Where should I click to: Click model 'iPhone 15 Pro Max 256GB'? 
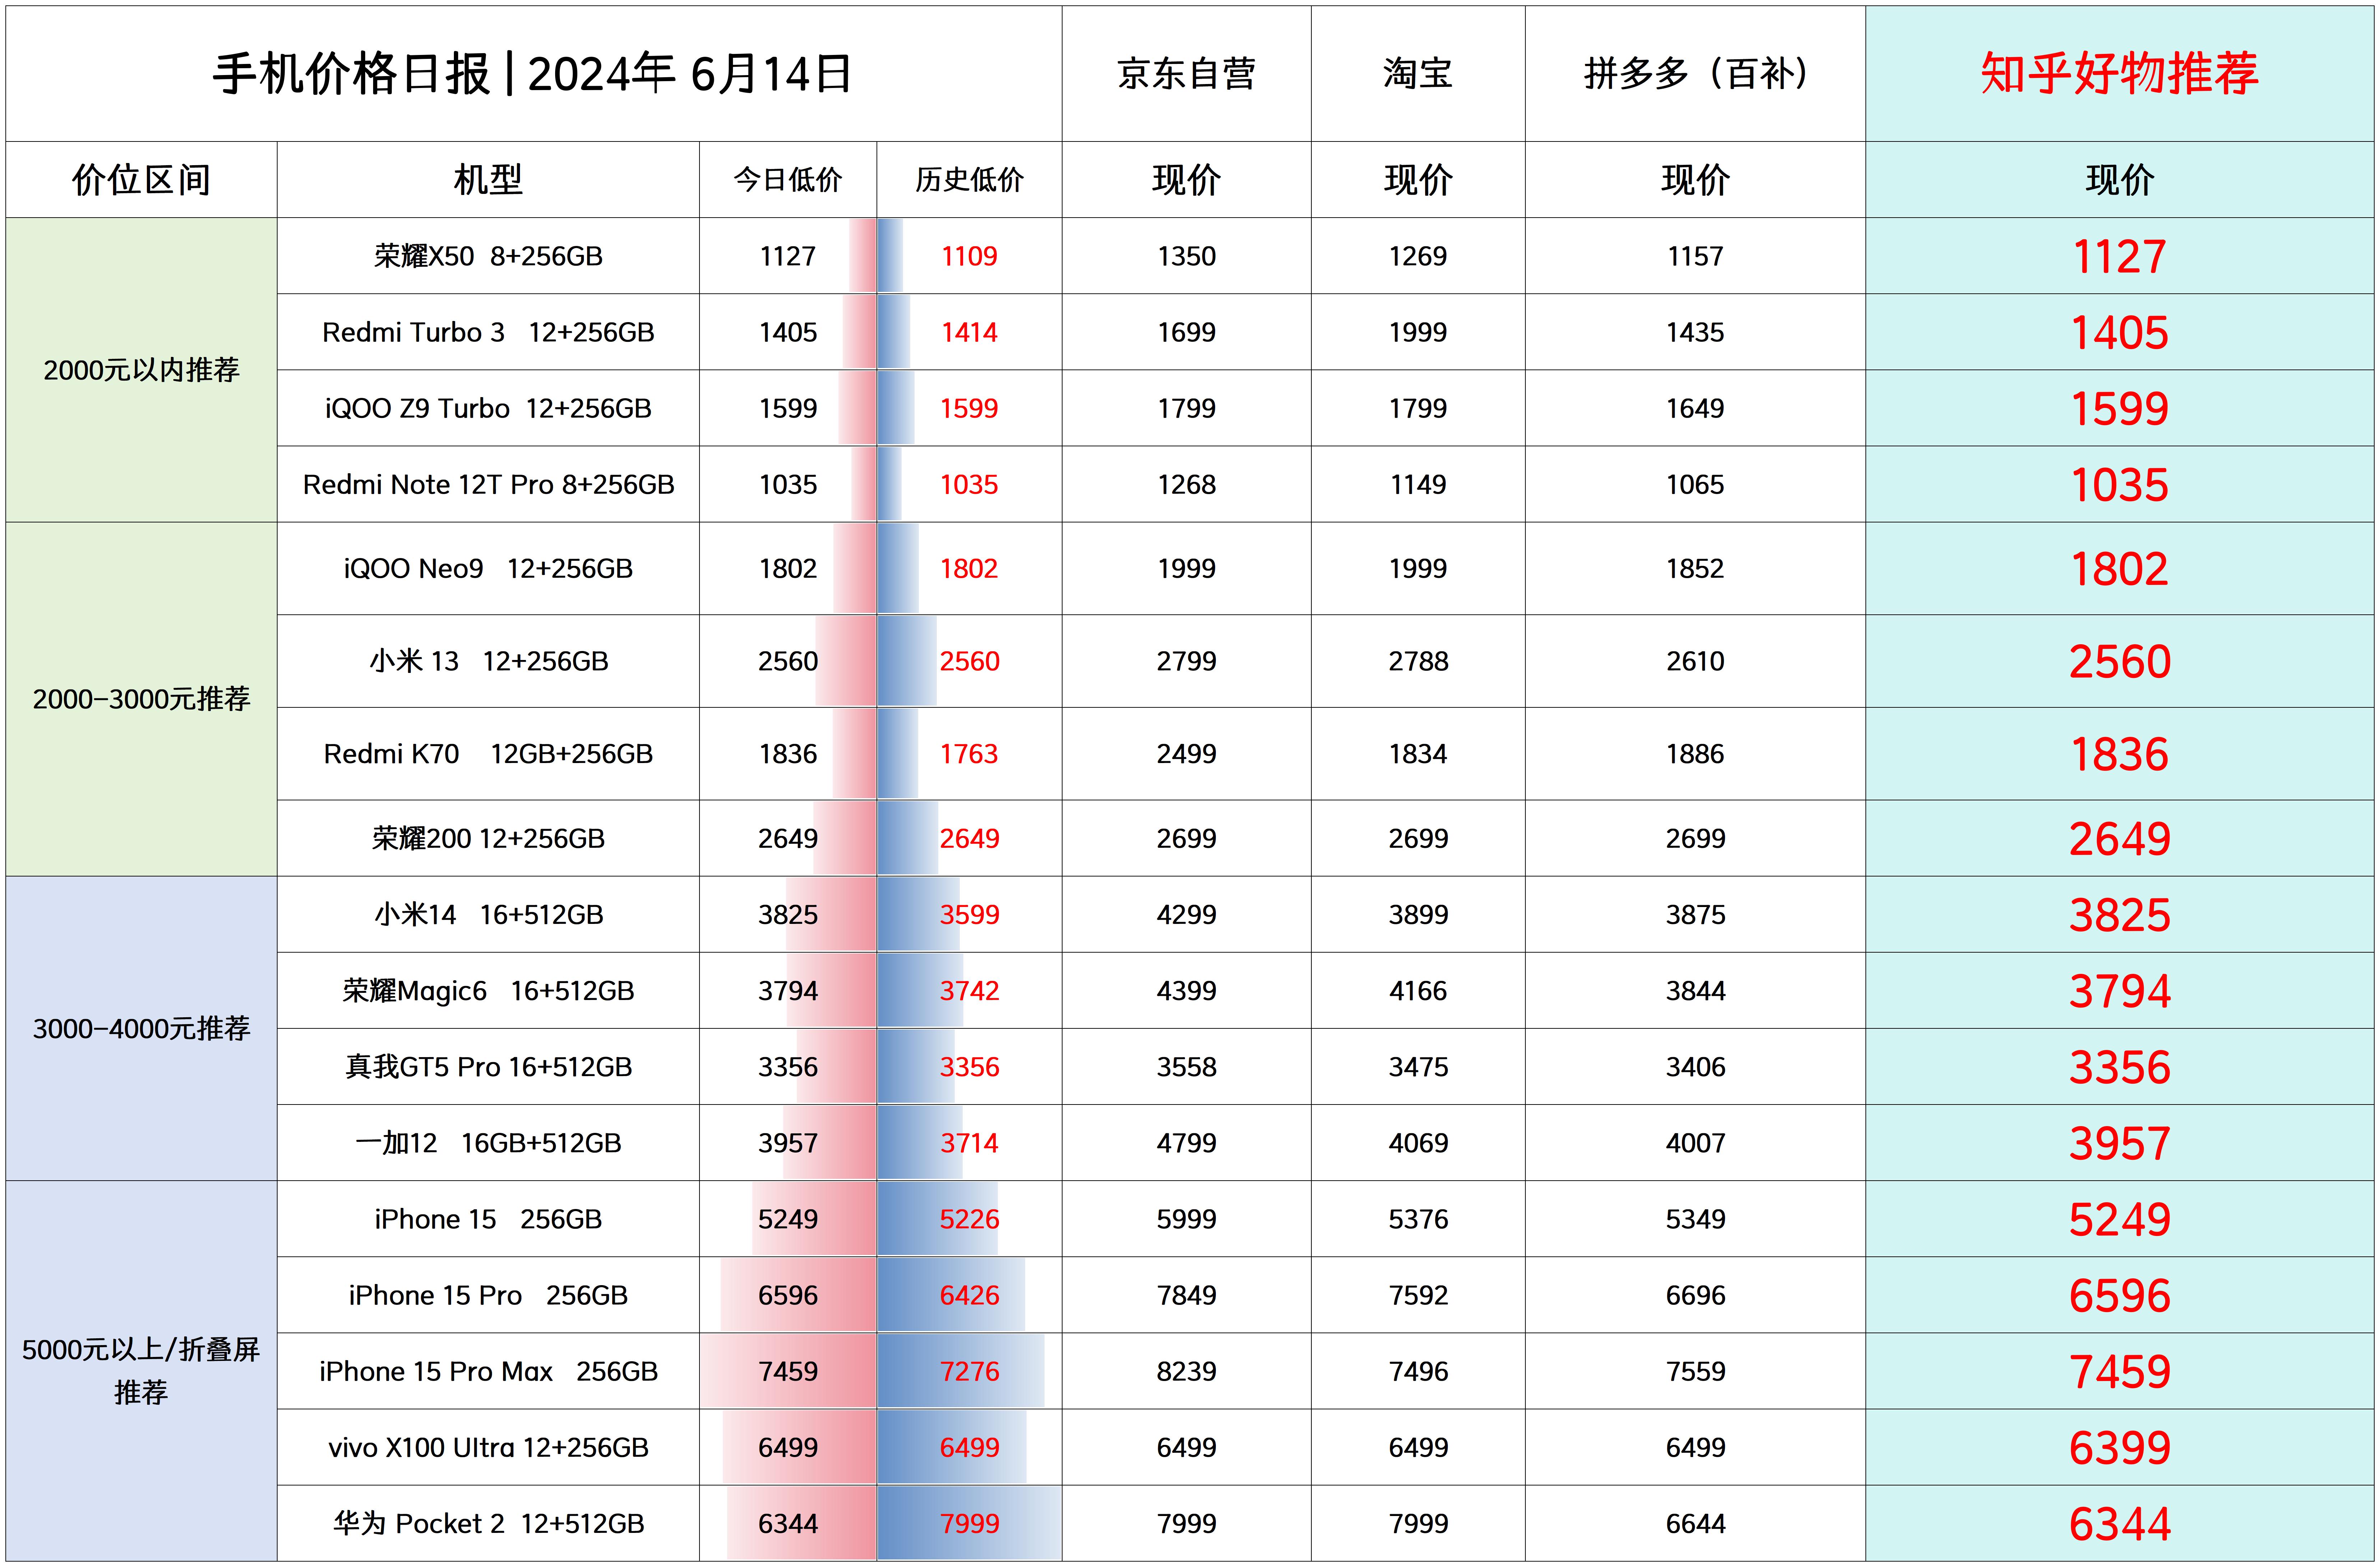pos(488,1371)
